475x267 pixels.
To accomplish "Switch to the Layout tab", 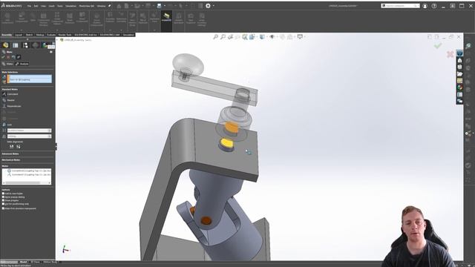I will pos(19,35).
